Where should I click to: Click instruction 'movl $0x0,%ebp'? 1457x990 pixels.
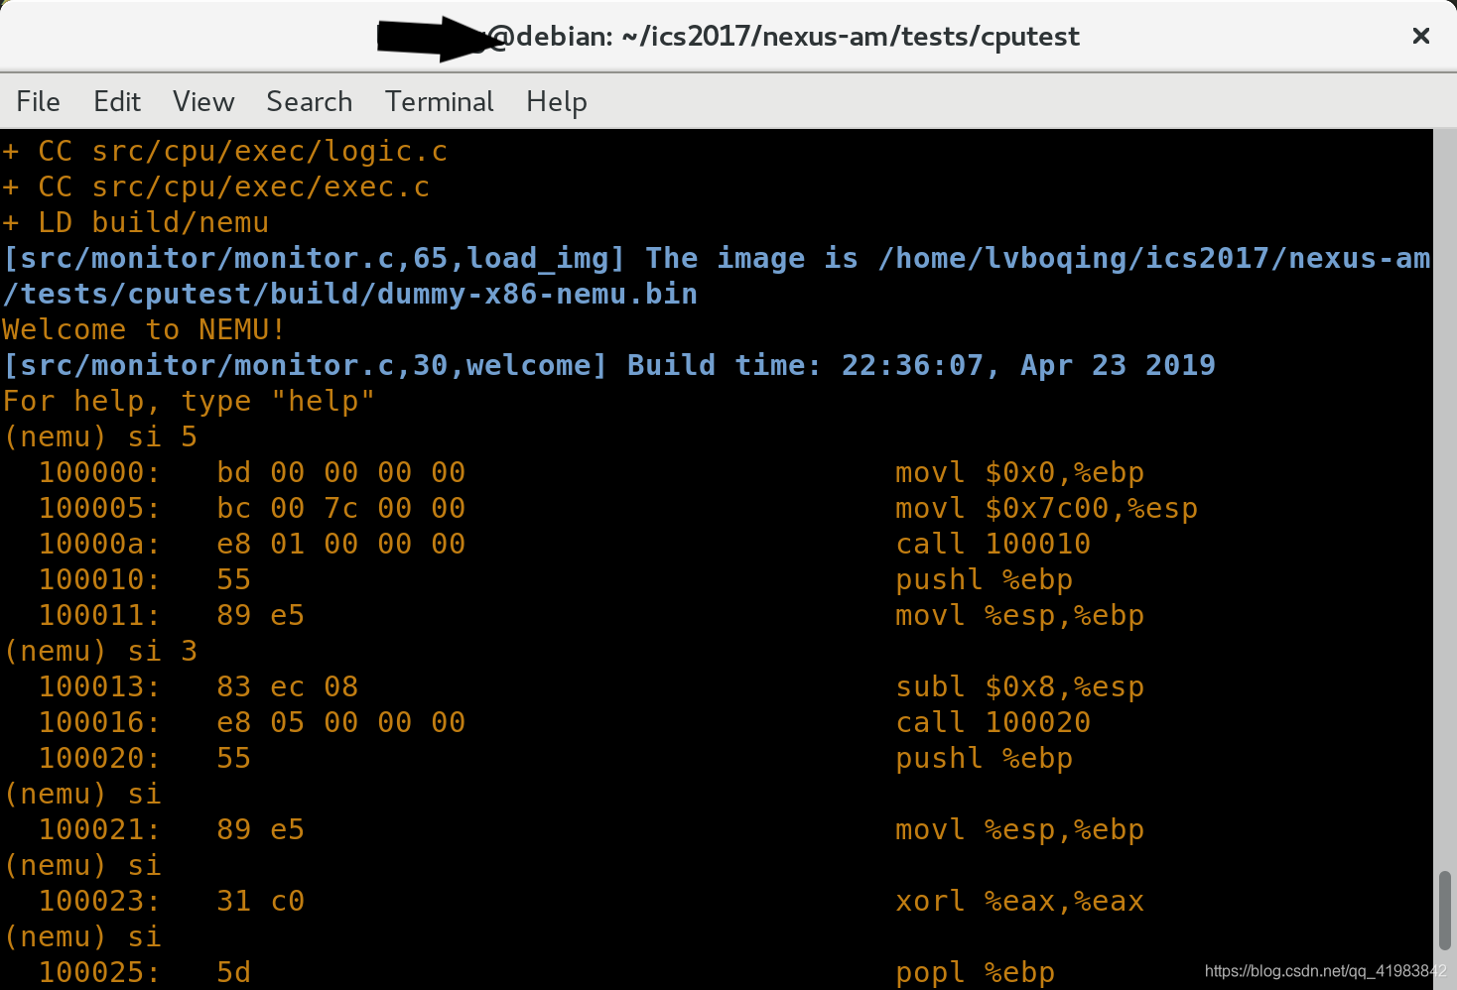[1019, 472]
